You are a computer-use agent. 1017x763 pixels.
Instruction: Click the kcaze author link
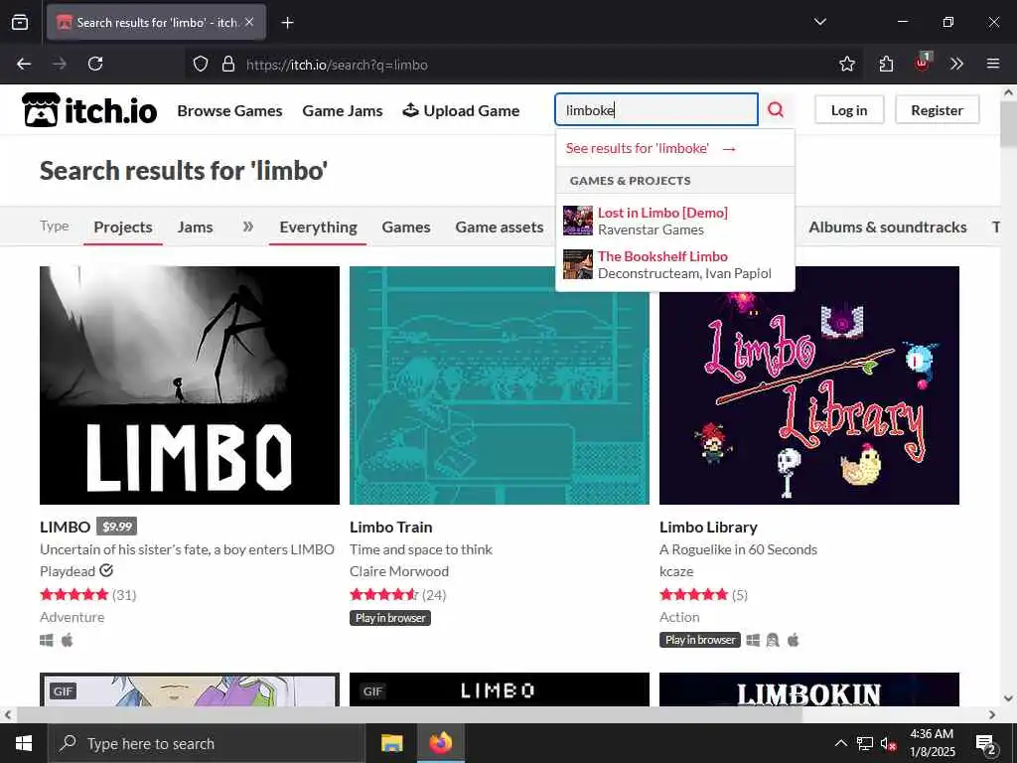tap(676, 571)
